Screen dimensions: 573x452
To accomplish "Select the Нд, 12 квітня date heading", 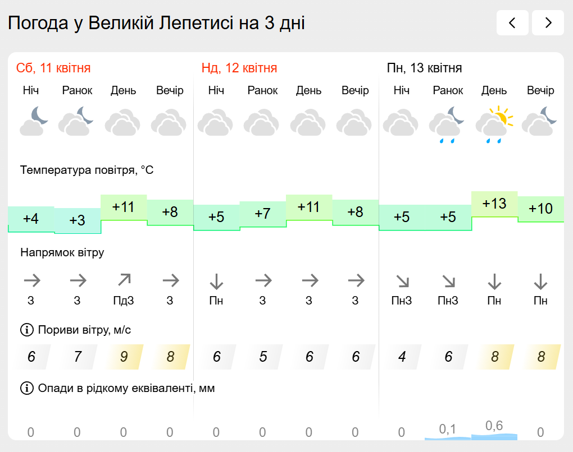I will point(239,68).
